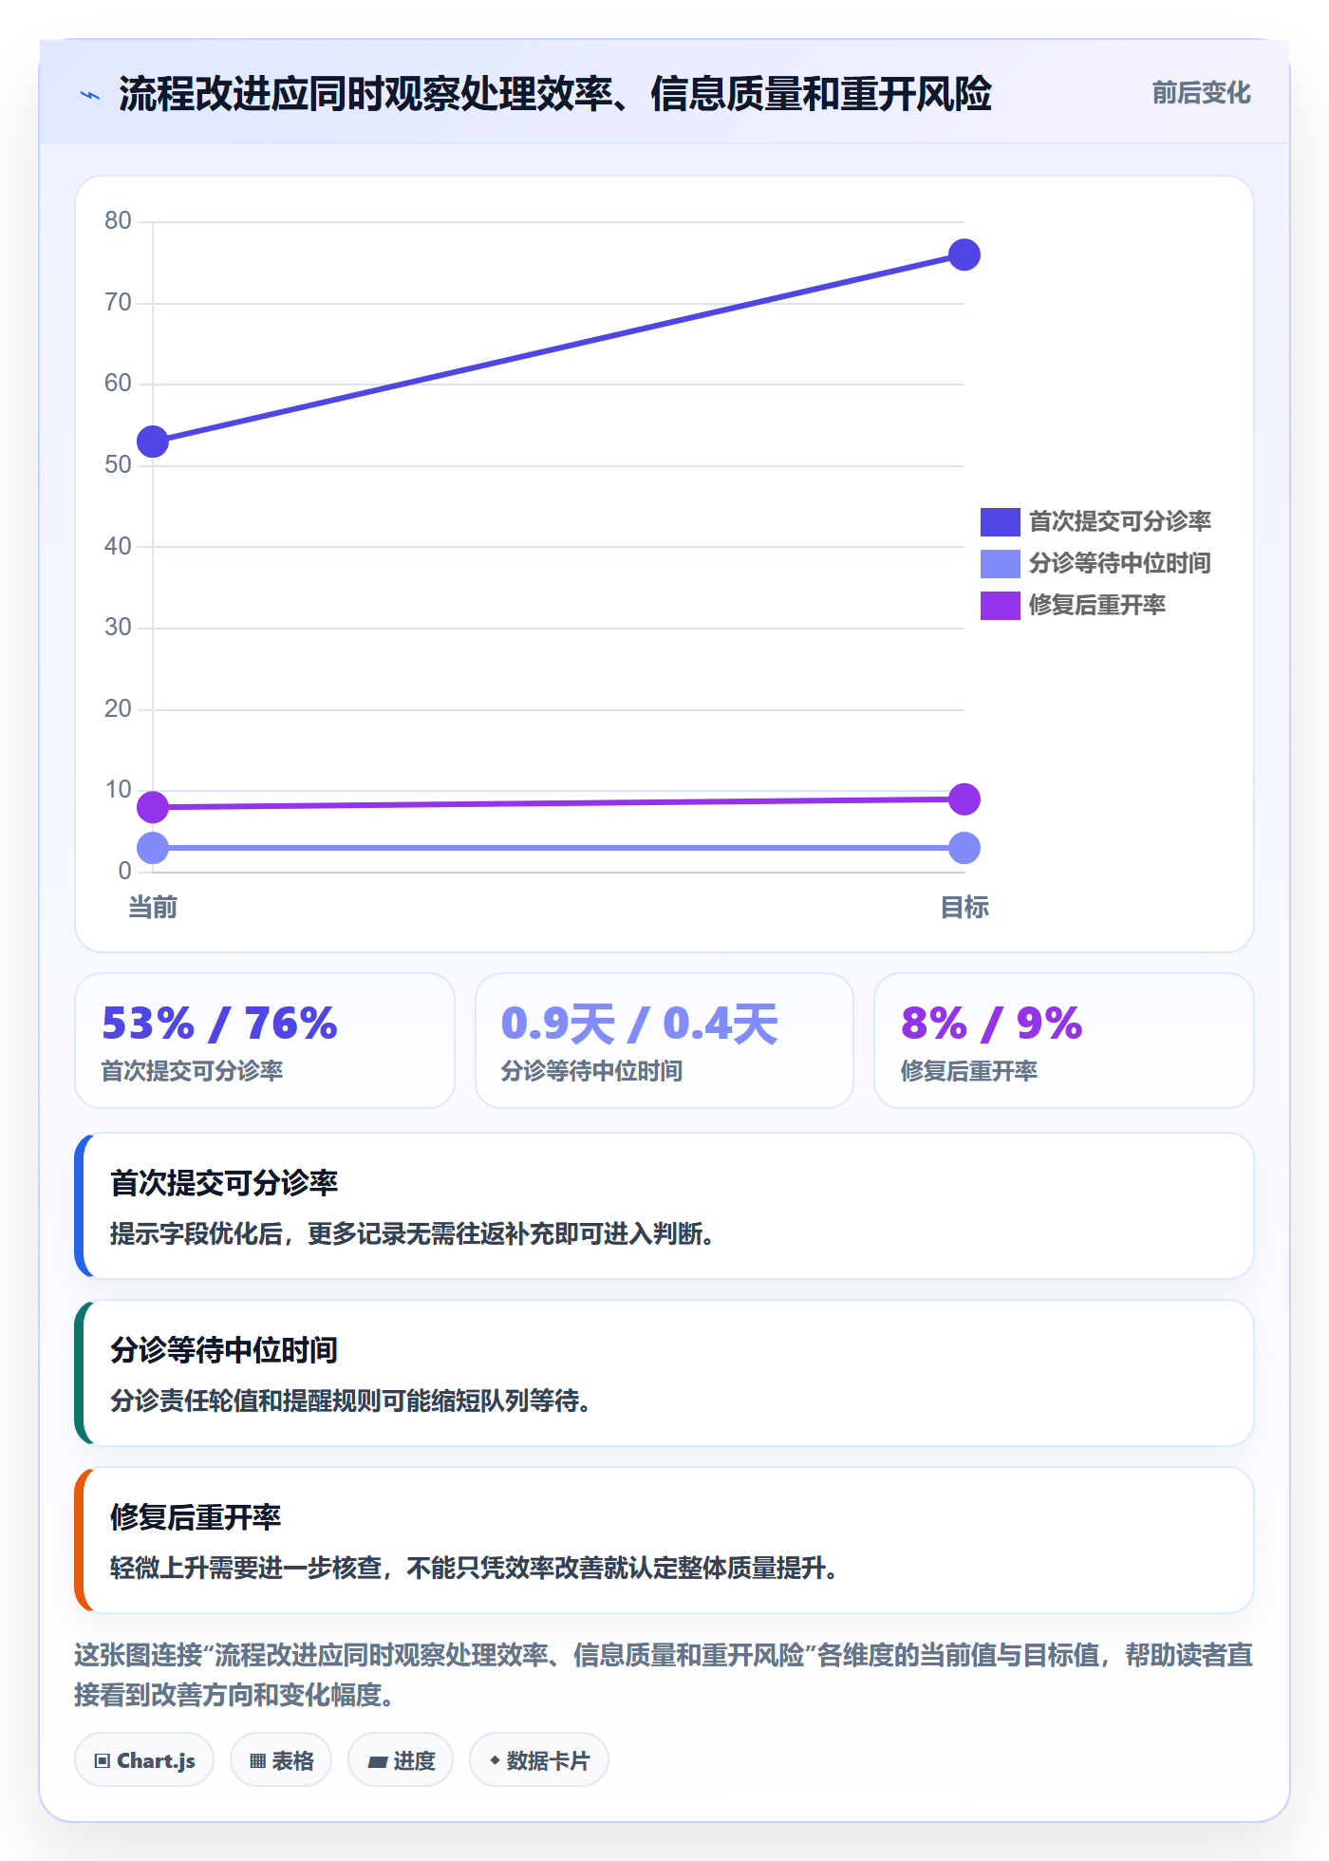
Task: Click the 分诊等待中位时间 legend label
Action: (x=1120, y=564)
